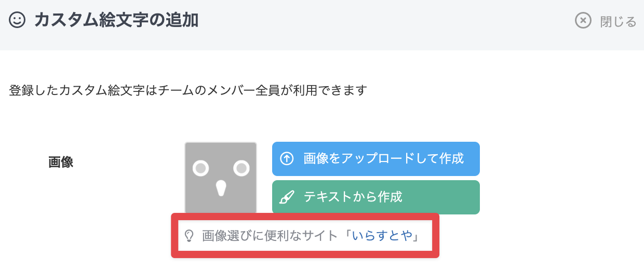Click the 閉じる text label
Screen dimensions: 644x270
point(618,21)
